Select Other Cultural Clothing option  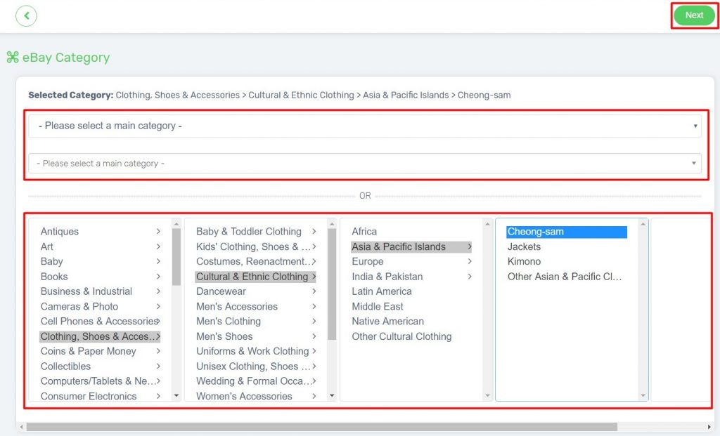click(x=401, y=336)
